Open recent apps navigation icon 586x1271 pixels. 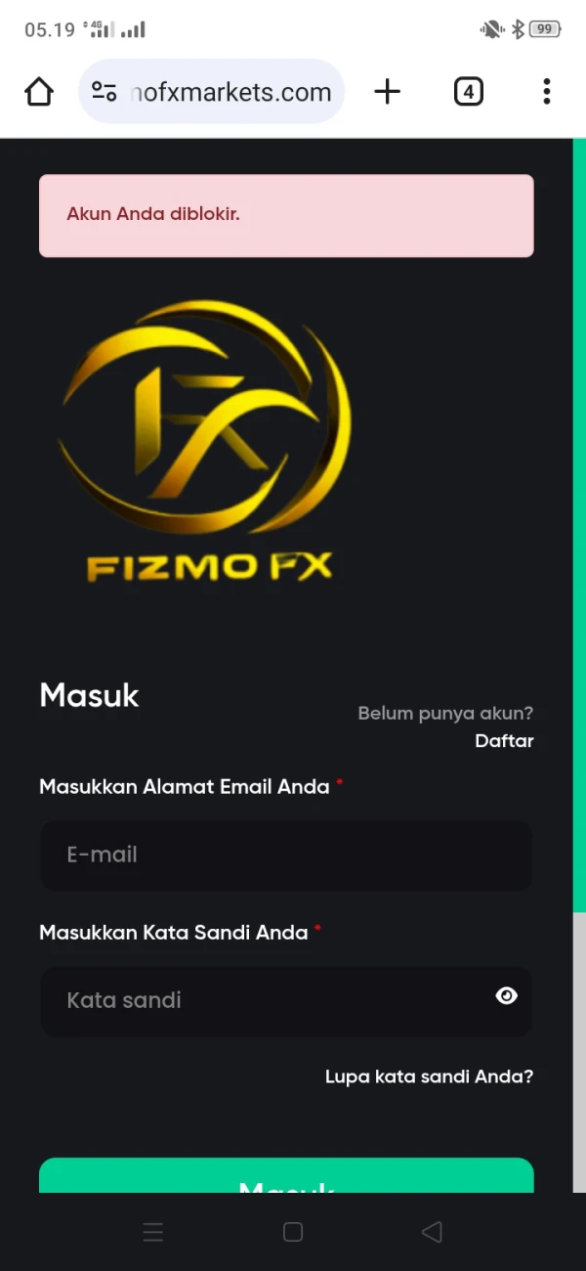tap(153, 1232)
